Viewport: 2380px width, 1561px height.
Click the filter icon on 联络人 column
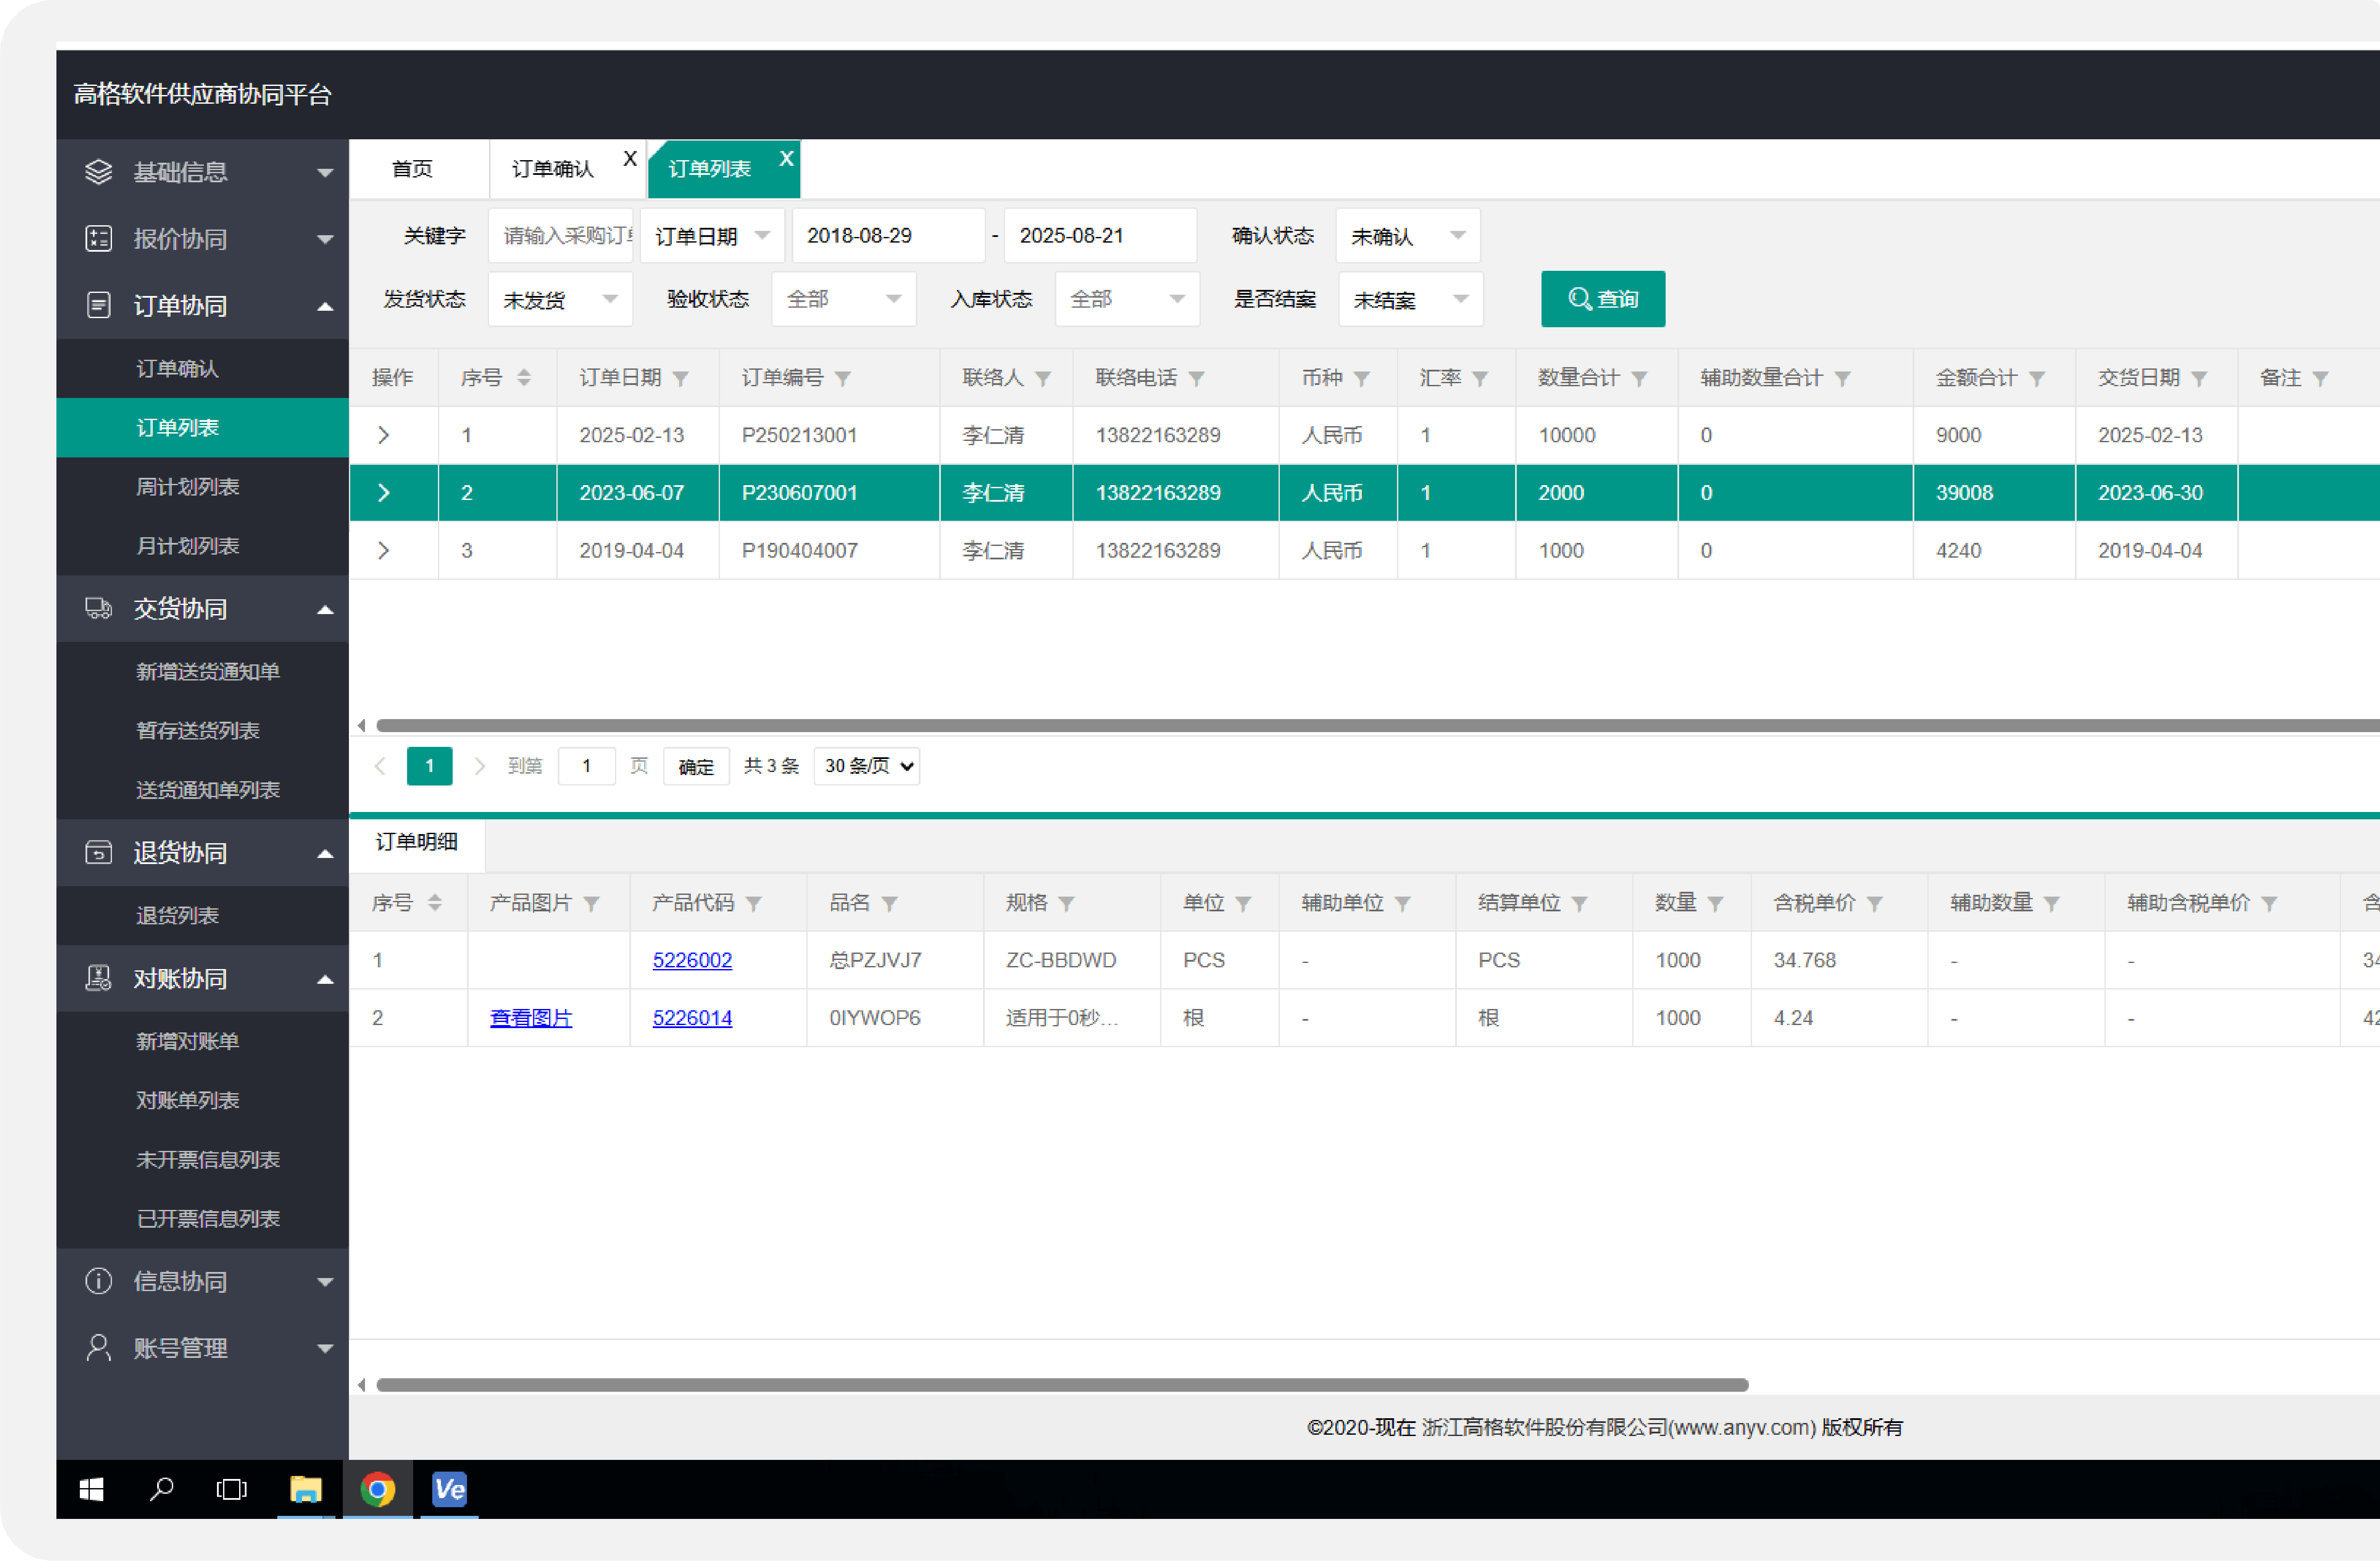(1043, 379)
